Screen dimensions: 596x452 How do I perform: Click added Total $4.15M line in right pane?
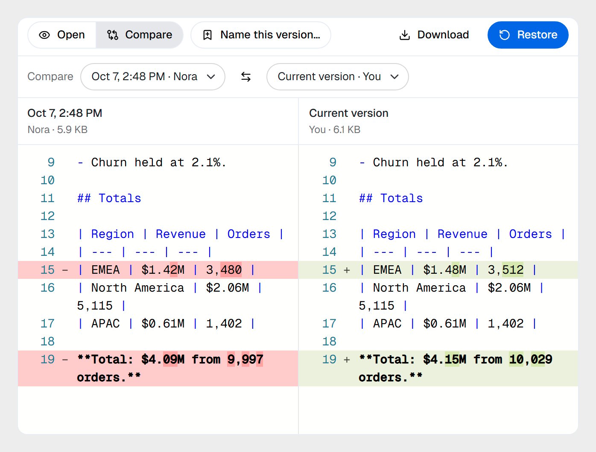pos(438,368)
